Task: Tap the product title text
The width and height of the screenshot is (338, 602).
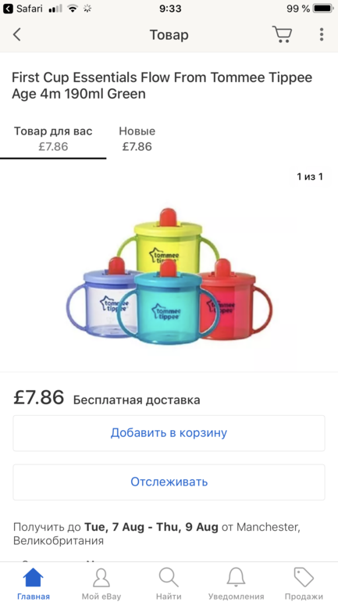Action: pos(162,86)
